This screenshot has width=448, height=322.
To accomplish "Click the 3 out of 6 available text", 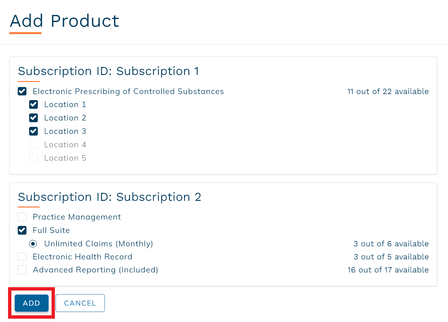I will coord(391,244).
